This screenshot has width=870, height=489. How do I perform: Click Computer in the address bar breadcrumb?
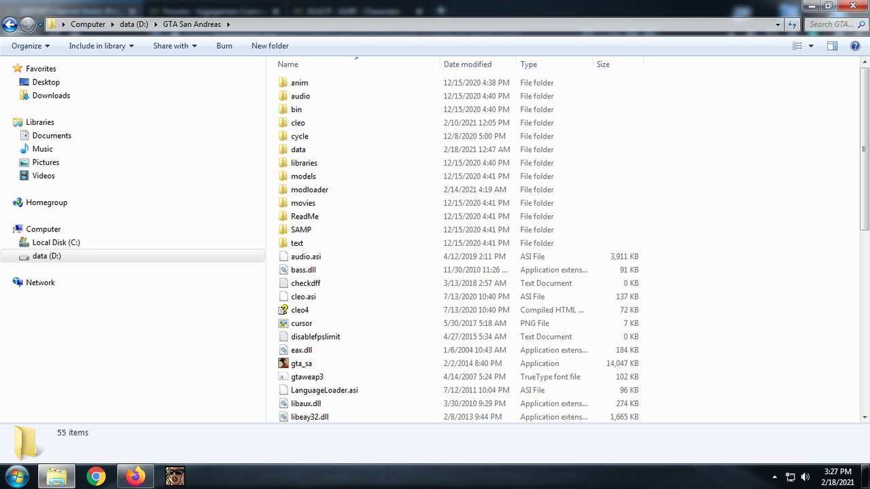[88, 24]
